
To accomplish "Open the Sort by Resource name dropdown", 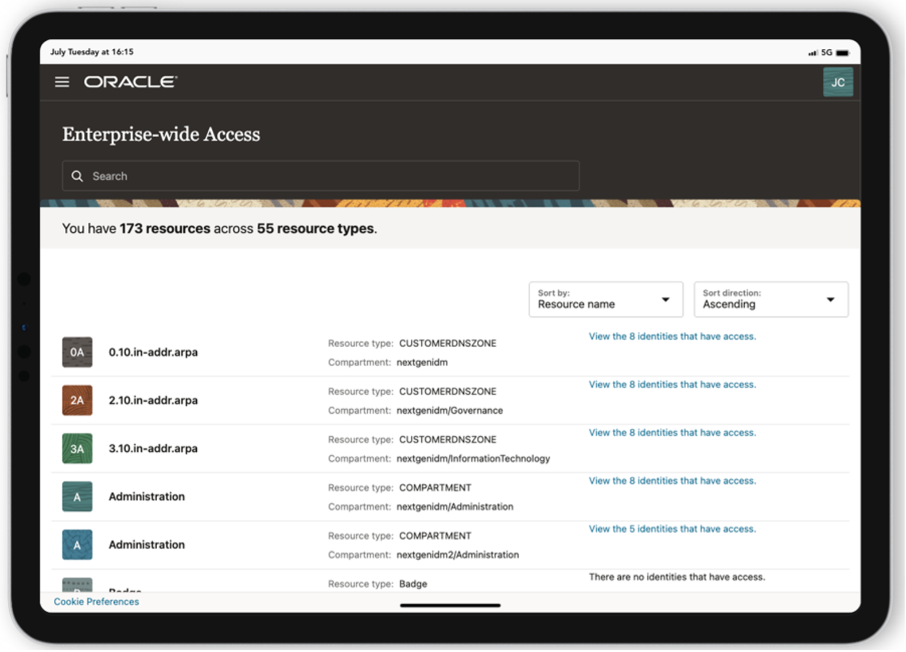I will pos(606,300).
